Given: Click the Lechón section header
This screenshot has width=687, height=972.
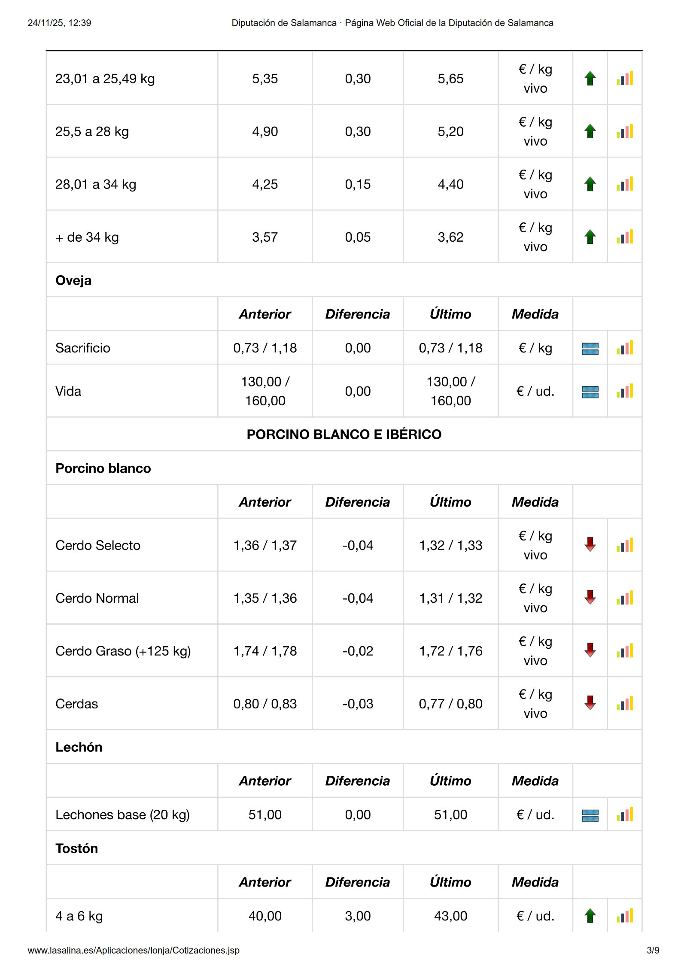Looking at the screenshot, I should [x=79, y=747].
